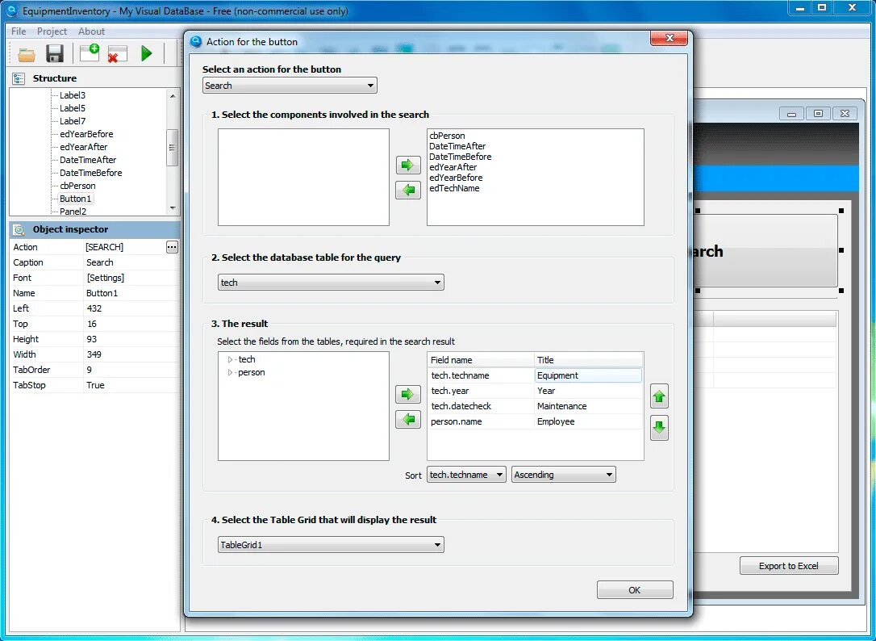Select the tech.year field row
Image resolution: width=876 pixels, height=641 pixels.
coord(536,391)
